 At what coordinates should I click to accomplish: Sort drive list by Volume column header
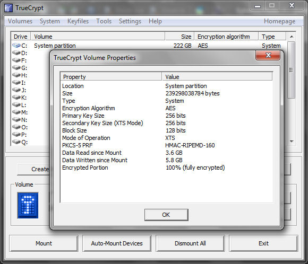[x=98, y=36]
